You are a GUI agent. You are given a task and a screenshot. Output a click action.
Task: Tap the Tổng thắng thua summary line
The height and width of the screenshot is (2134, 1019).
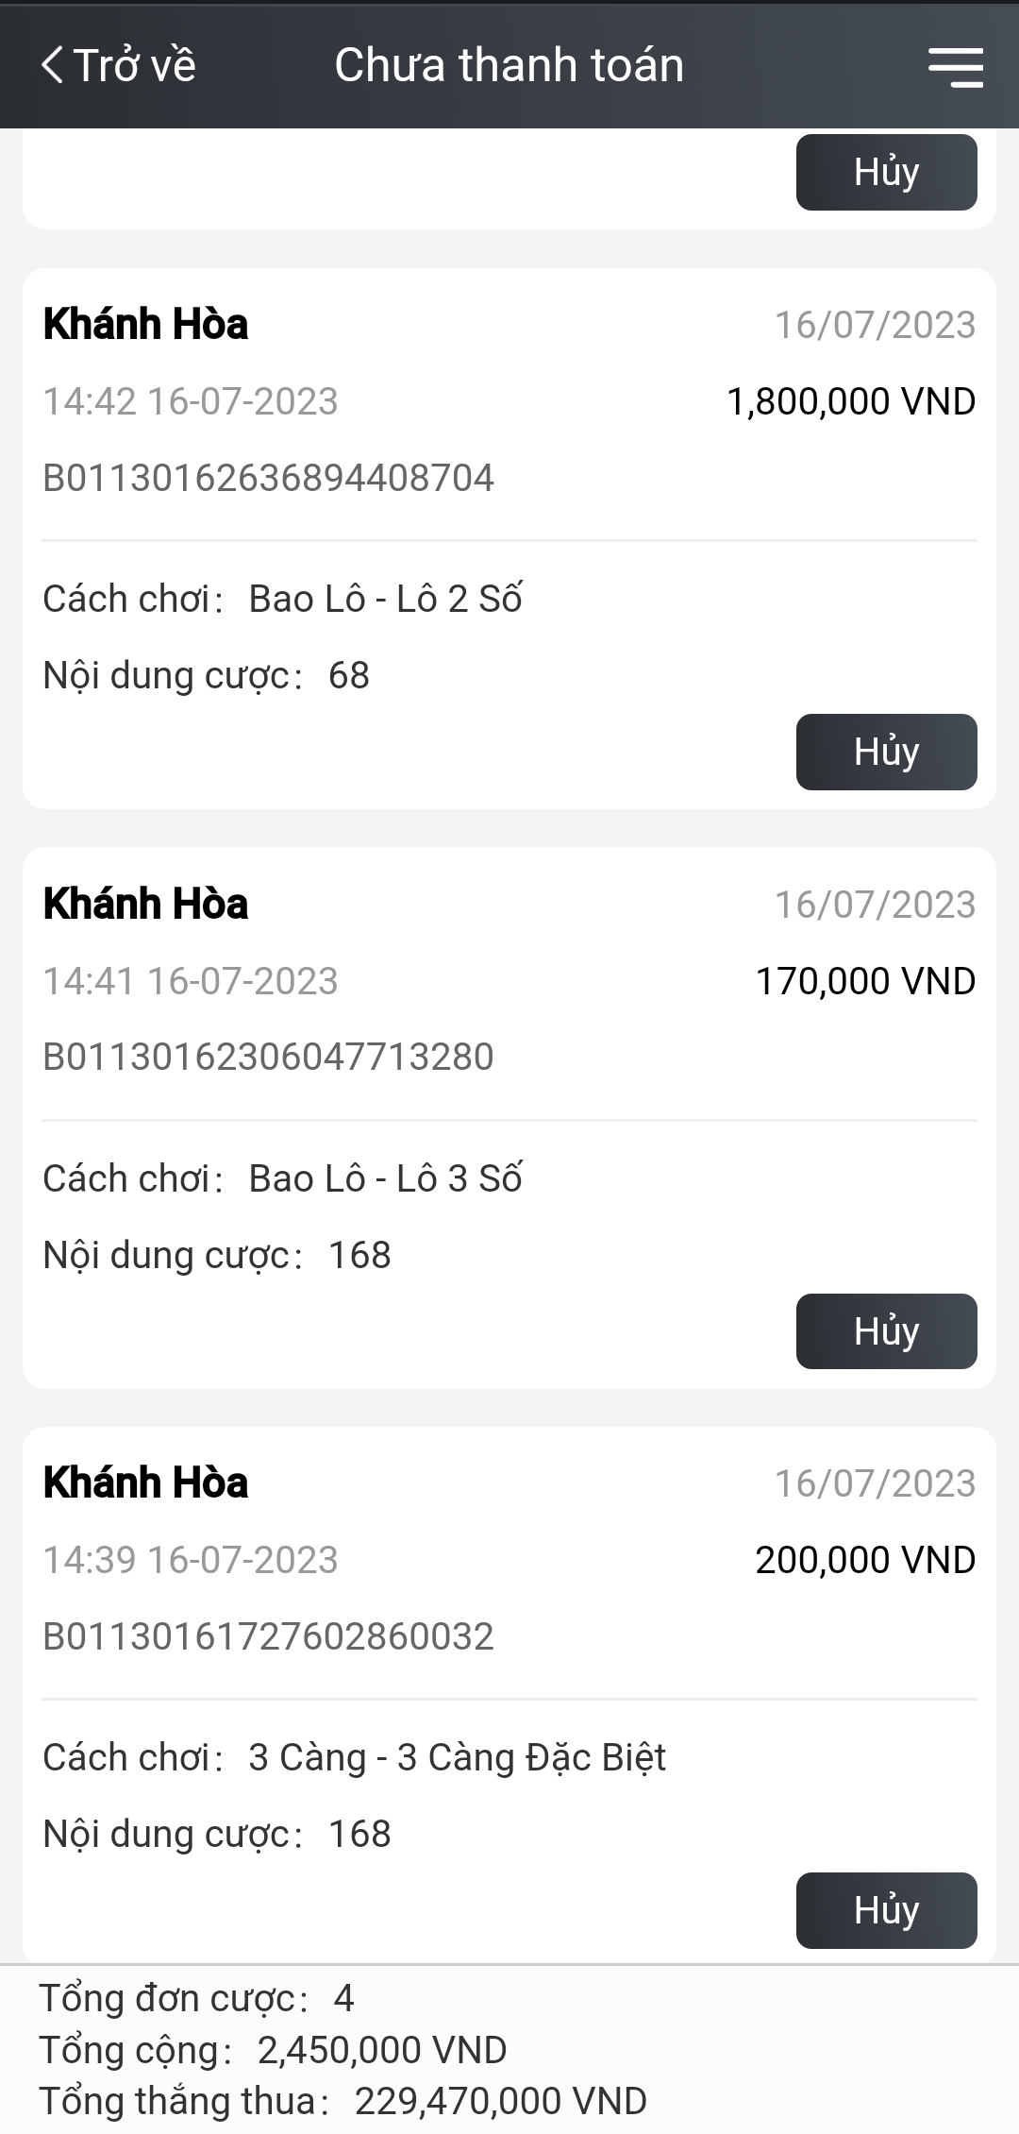[343, 2102]
